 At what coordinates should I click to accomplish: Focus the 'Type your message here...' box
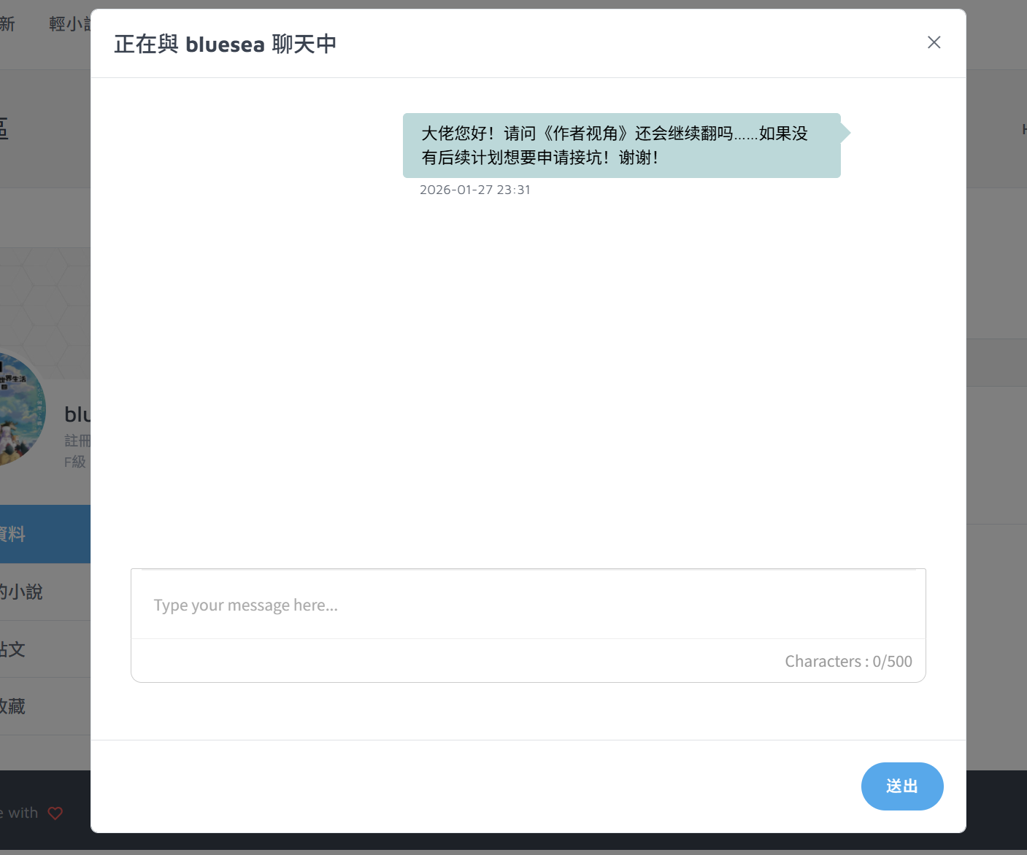coord(528,605)
